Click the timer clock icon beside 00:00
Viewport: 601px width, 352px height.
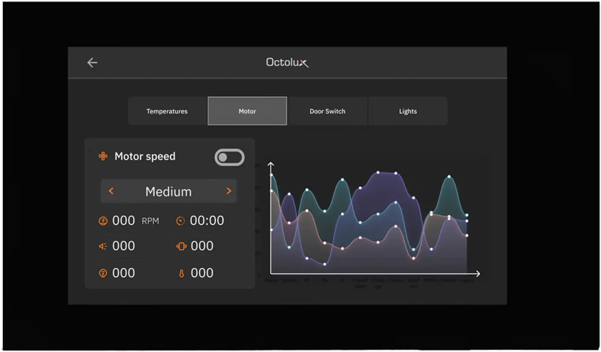pos(180,221)
